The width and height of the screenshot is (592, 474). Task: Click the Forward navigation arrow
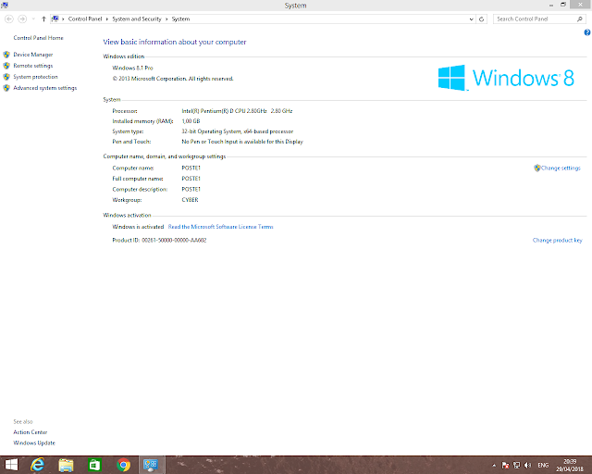22,19
